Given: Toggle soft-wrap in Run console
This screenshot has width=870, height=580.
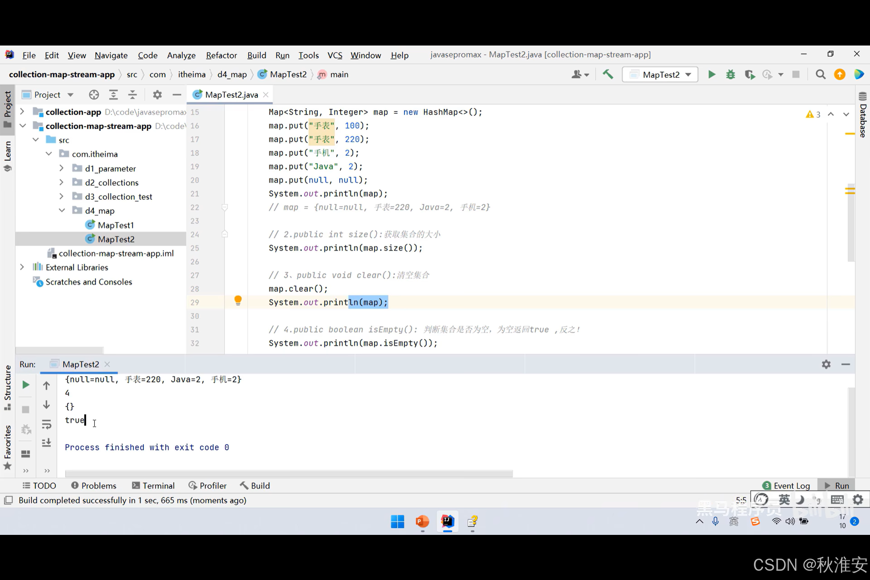Looking at the screenshot, I should tap(46, 424).
